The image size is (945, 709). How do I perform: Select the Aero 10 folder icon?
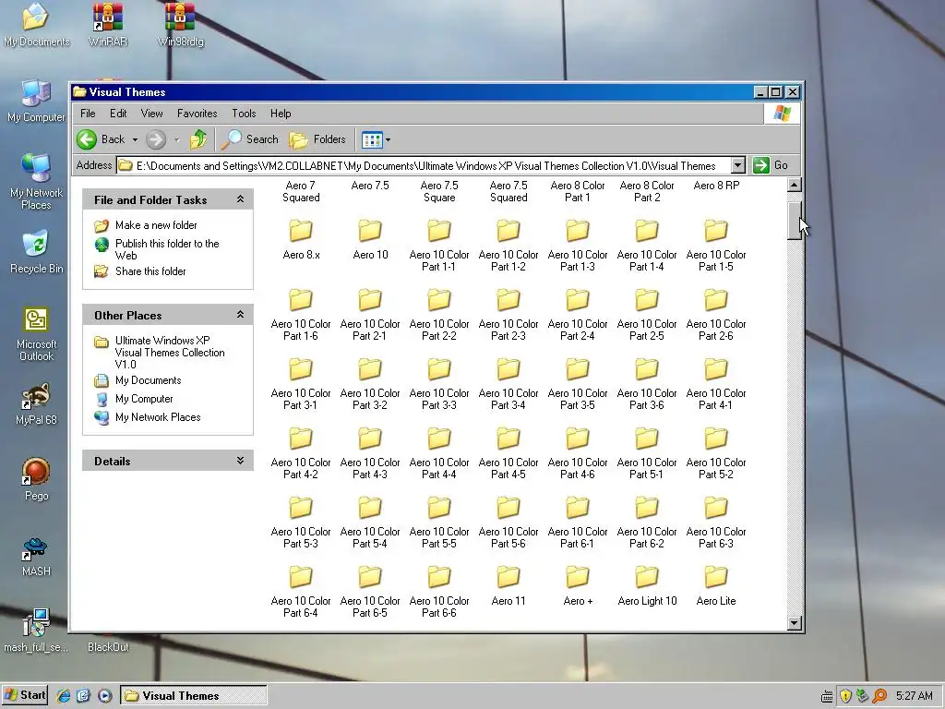point(370,230)
